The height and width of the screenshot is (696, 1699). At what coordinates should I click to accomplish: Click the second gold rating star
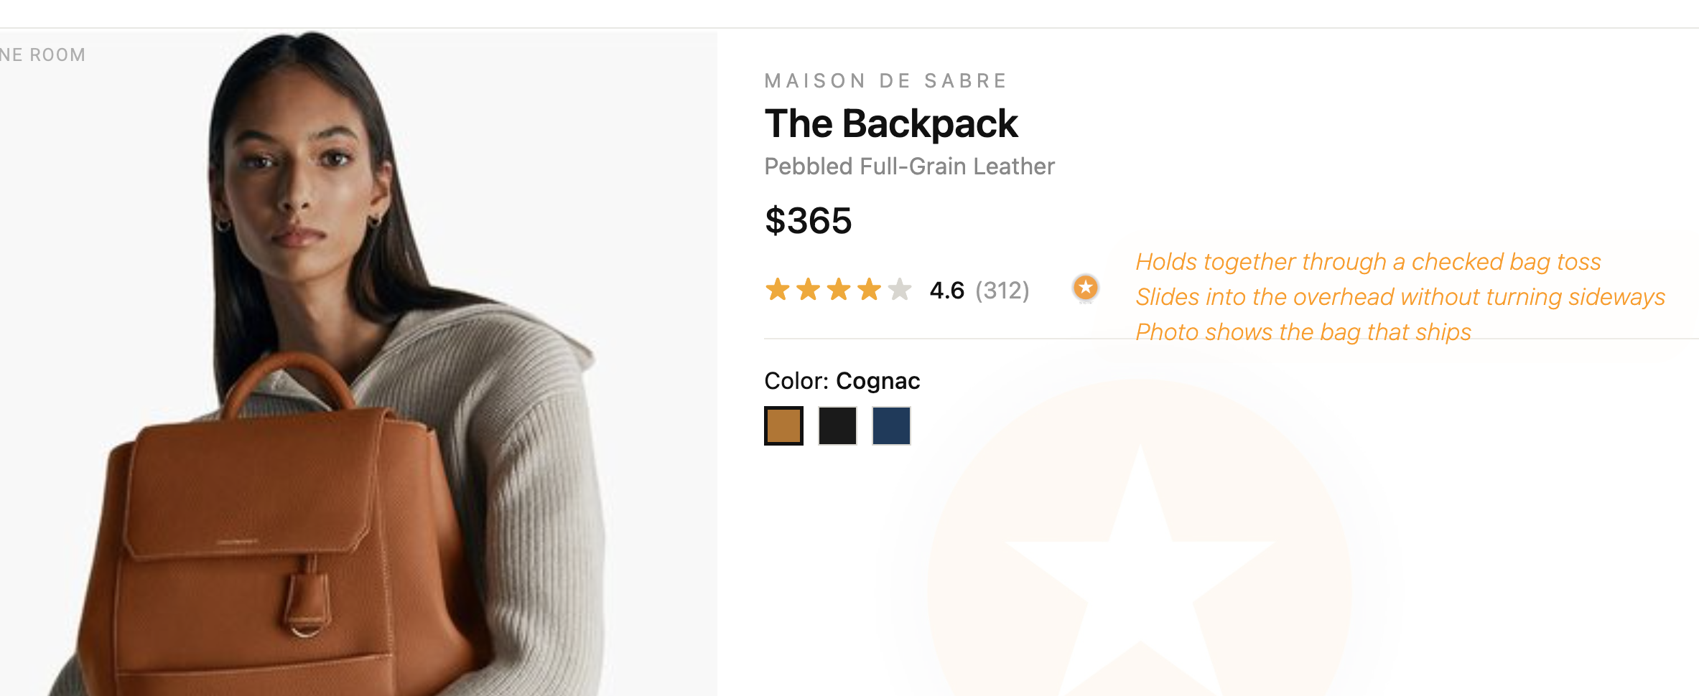(808, 290)
